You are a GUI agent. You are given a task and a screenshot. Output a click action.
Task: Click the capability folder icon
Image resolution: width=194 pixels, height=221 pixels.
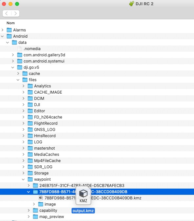tap(35, 211)
